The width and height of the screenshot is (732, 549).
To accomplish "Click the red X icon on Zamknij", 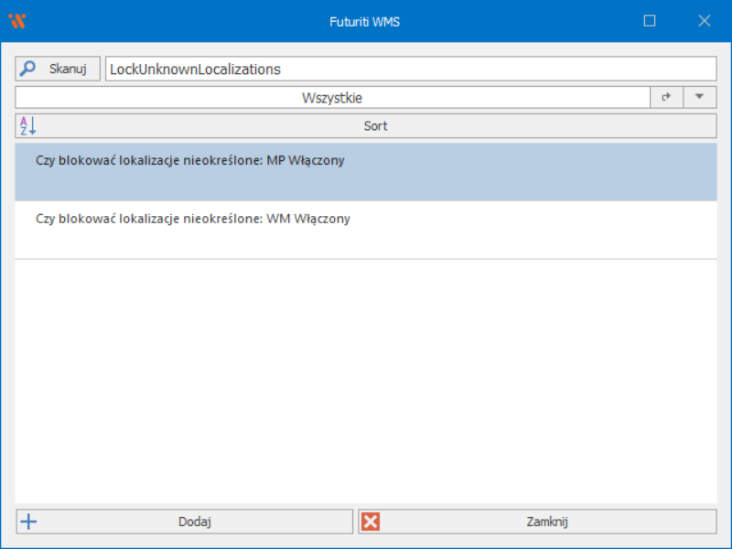I will tap(371, 522).
